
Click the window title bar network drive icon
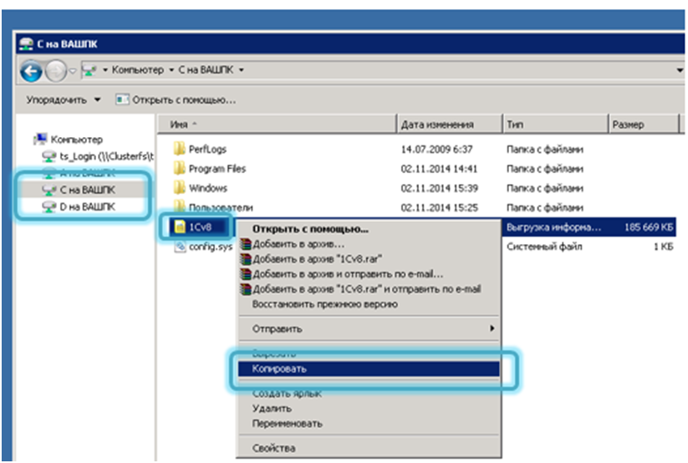click(26, 44)
